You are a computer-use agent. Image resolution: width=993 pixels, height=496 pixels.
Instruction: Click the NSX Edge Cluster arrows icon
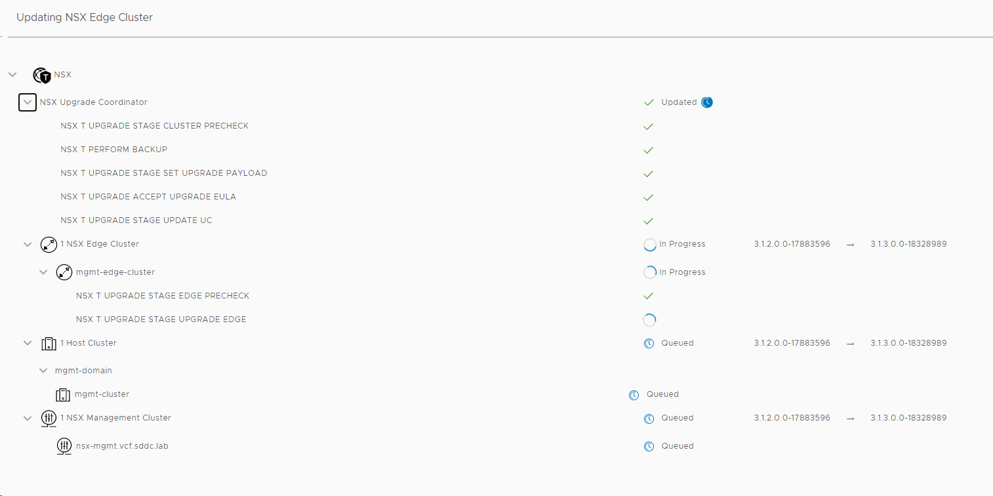[49, 245]
